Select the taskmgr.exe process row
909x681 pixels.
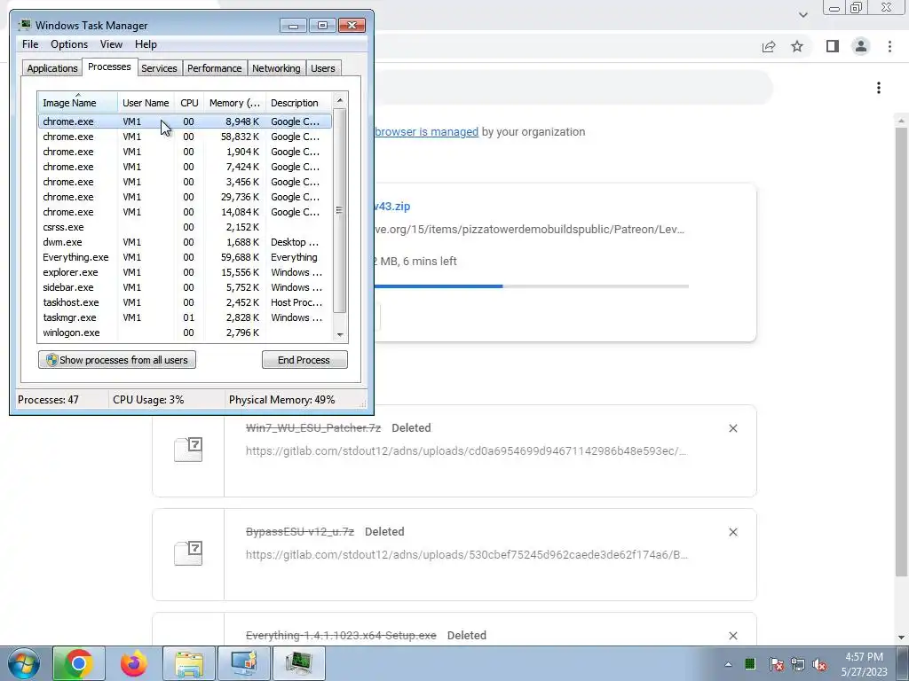point(185,317)
